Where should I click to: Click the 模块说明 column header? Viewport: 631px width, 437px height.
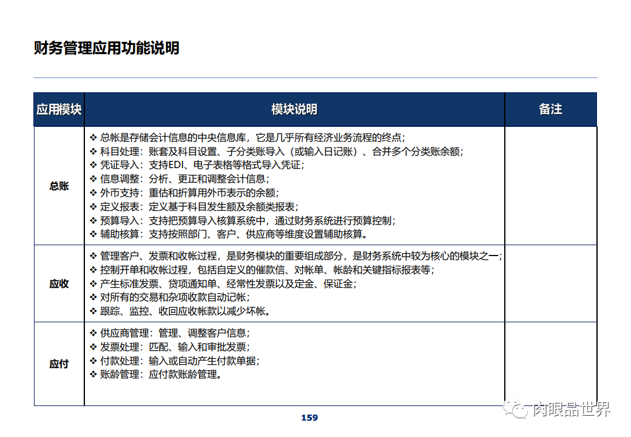(294, 109)
